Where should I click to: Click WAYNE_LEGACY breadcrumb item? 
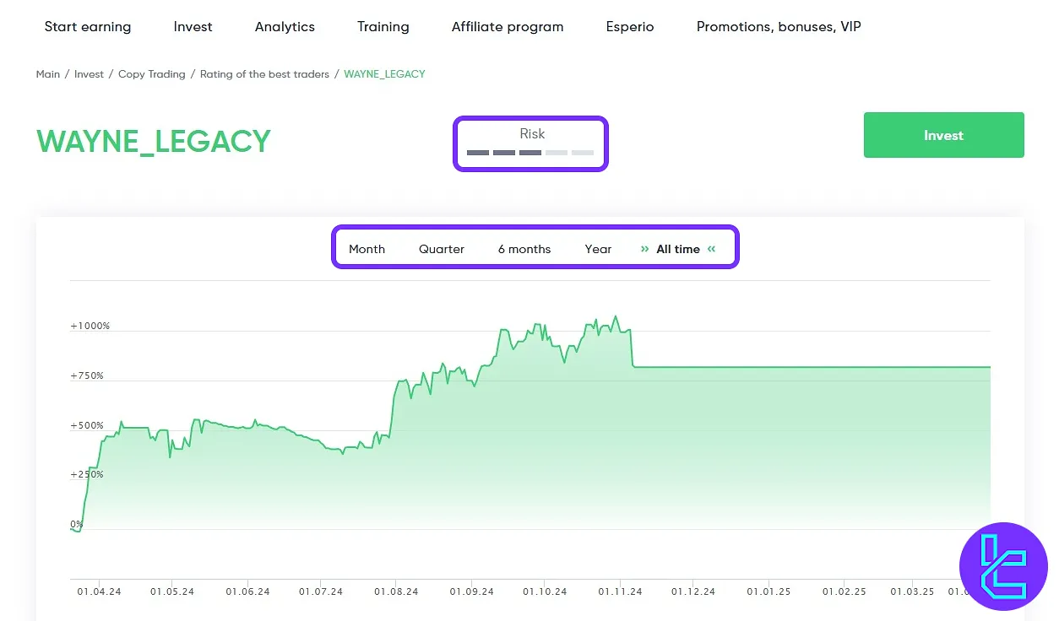(x=385, y=74)
